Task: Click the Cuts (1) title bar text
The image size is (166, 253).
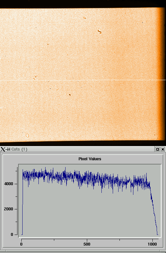Action: (19, 149)
